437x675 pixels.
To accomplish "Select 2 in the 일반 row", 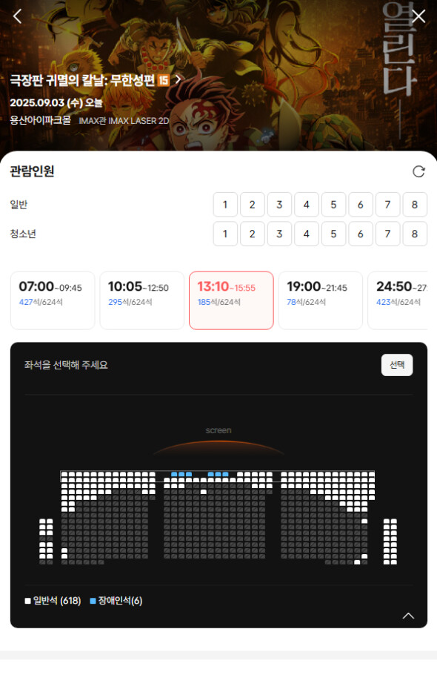I will click(x=253, y=205).
